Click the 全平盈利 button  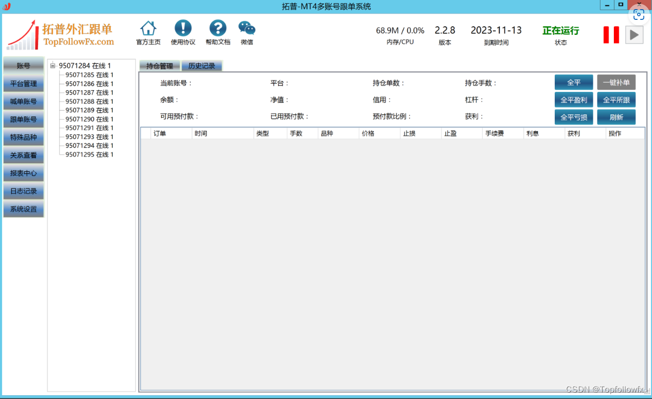574,100
